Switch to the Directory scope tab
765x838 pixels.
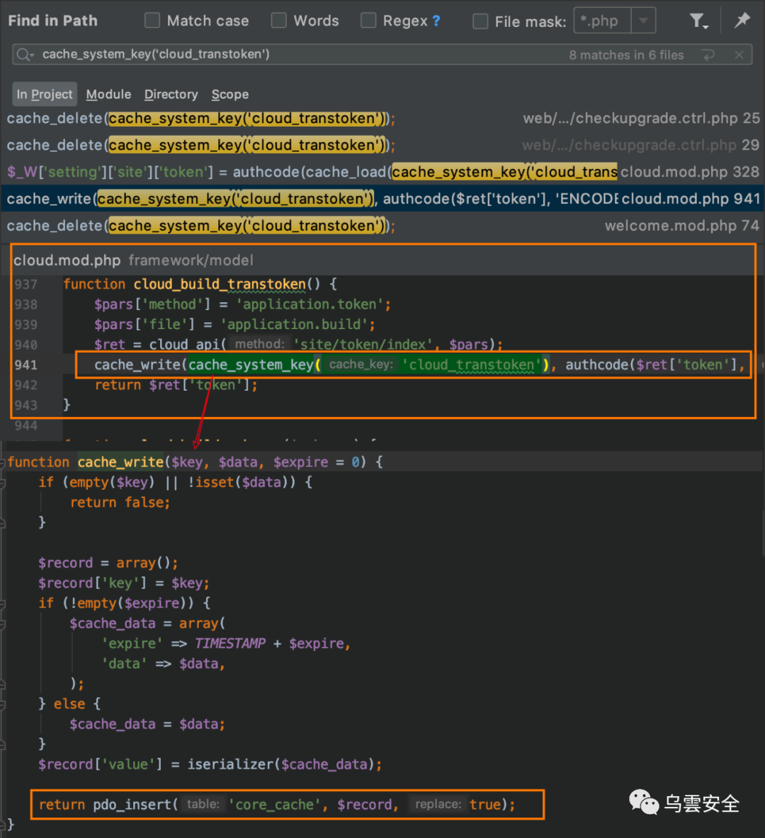171,94
